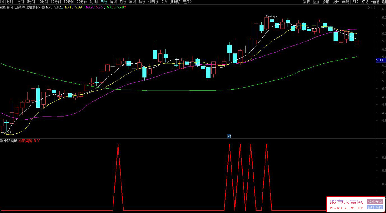Add stock via +自选 button

(375, 2)
